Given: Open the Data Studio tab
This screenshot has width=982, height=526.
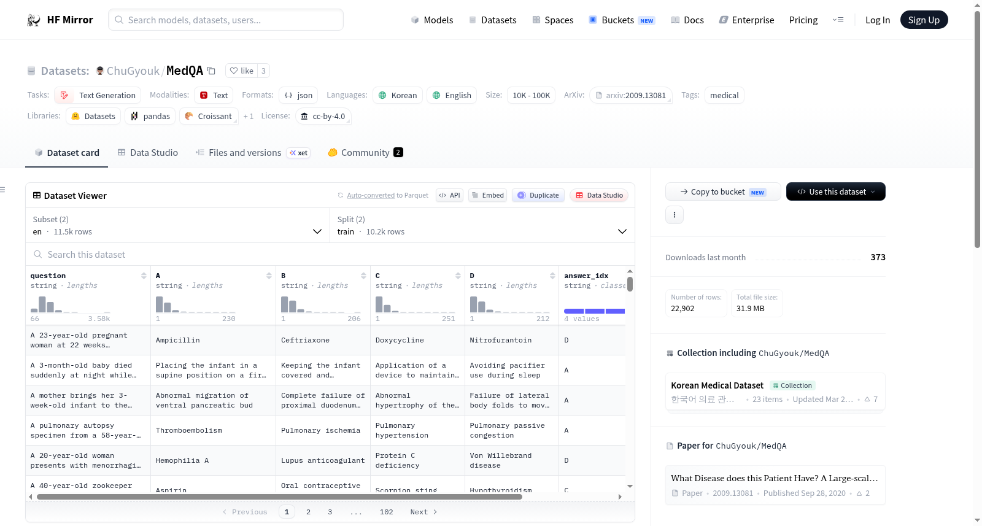Looking at the screenshot, I should tap(147, 153).
